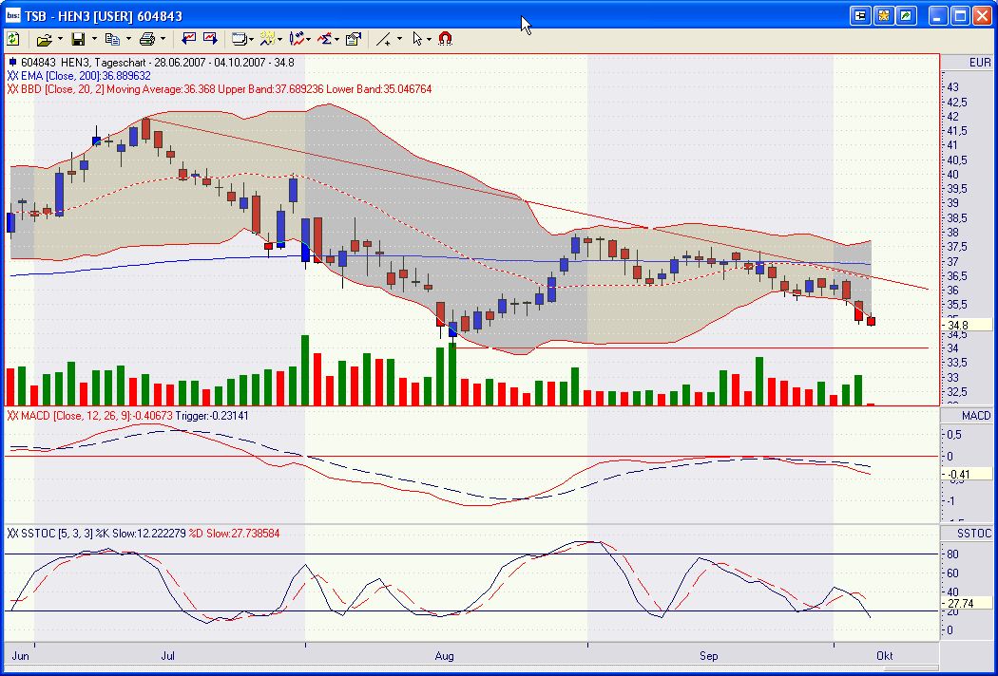Expand dropdown arrow next to sigma icon
998x676 pixels.
336,40
